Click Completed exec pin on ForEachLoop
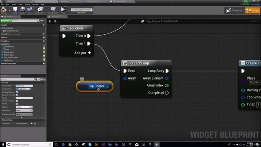Screen dimensions: 261x147 [x=167, y=93]
